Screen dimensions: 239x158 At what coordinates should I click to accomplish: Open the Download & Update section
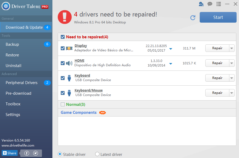tap(26, 27)
